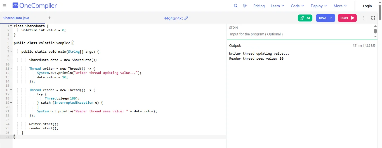Image resolution: width=382 pixels, height=148 pixels.
Task: Edit the code name with pencil icon
Action: coord(187,18)
